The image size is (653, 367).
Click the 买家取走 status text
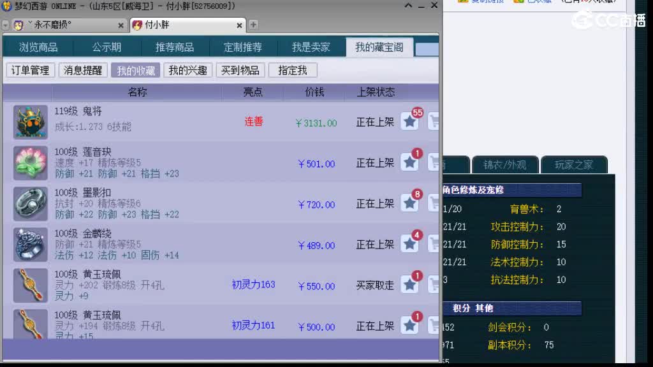pos(375,285)
